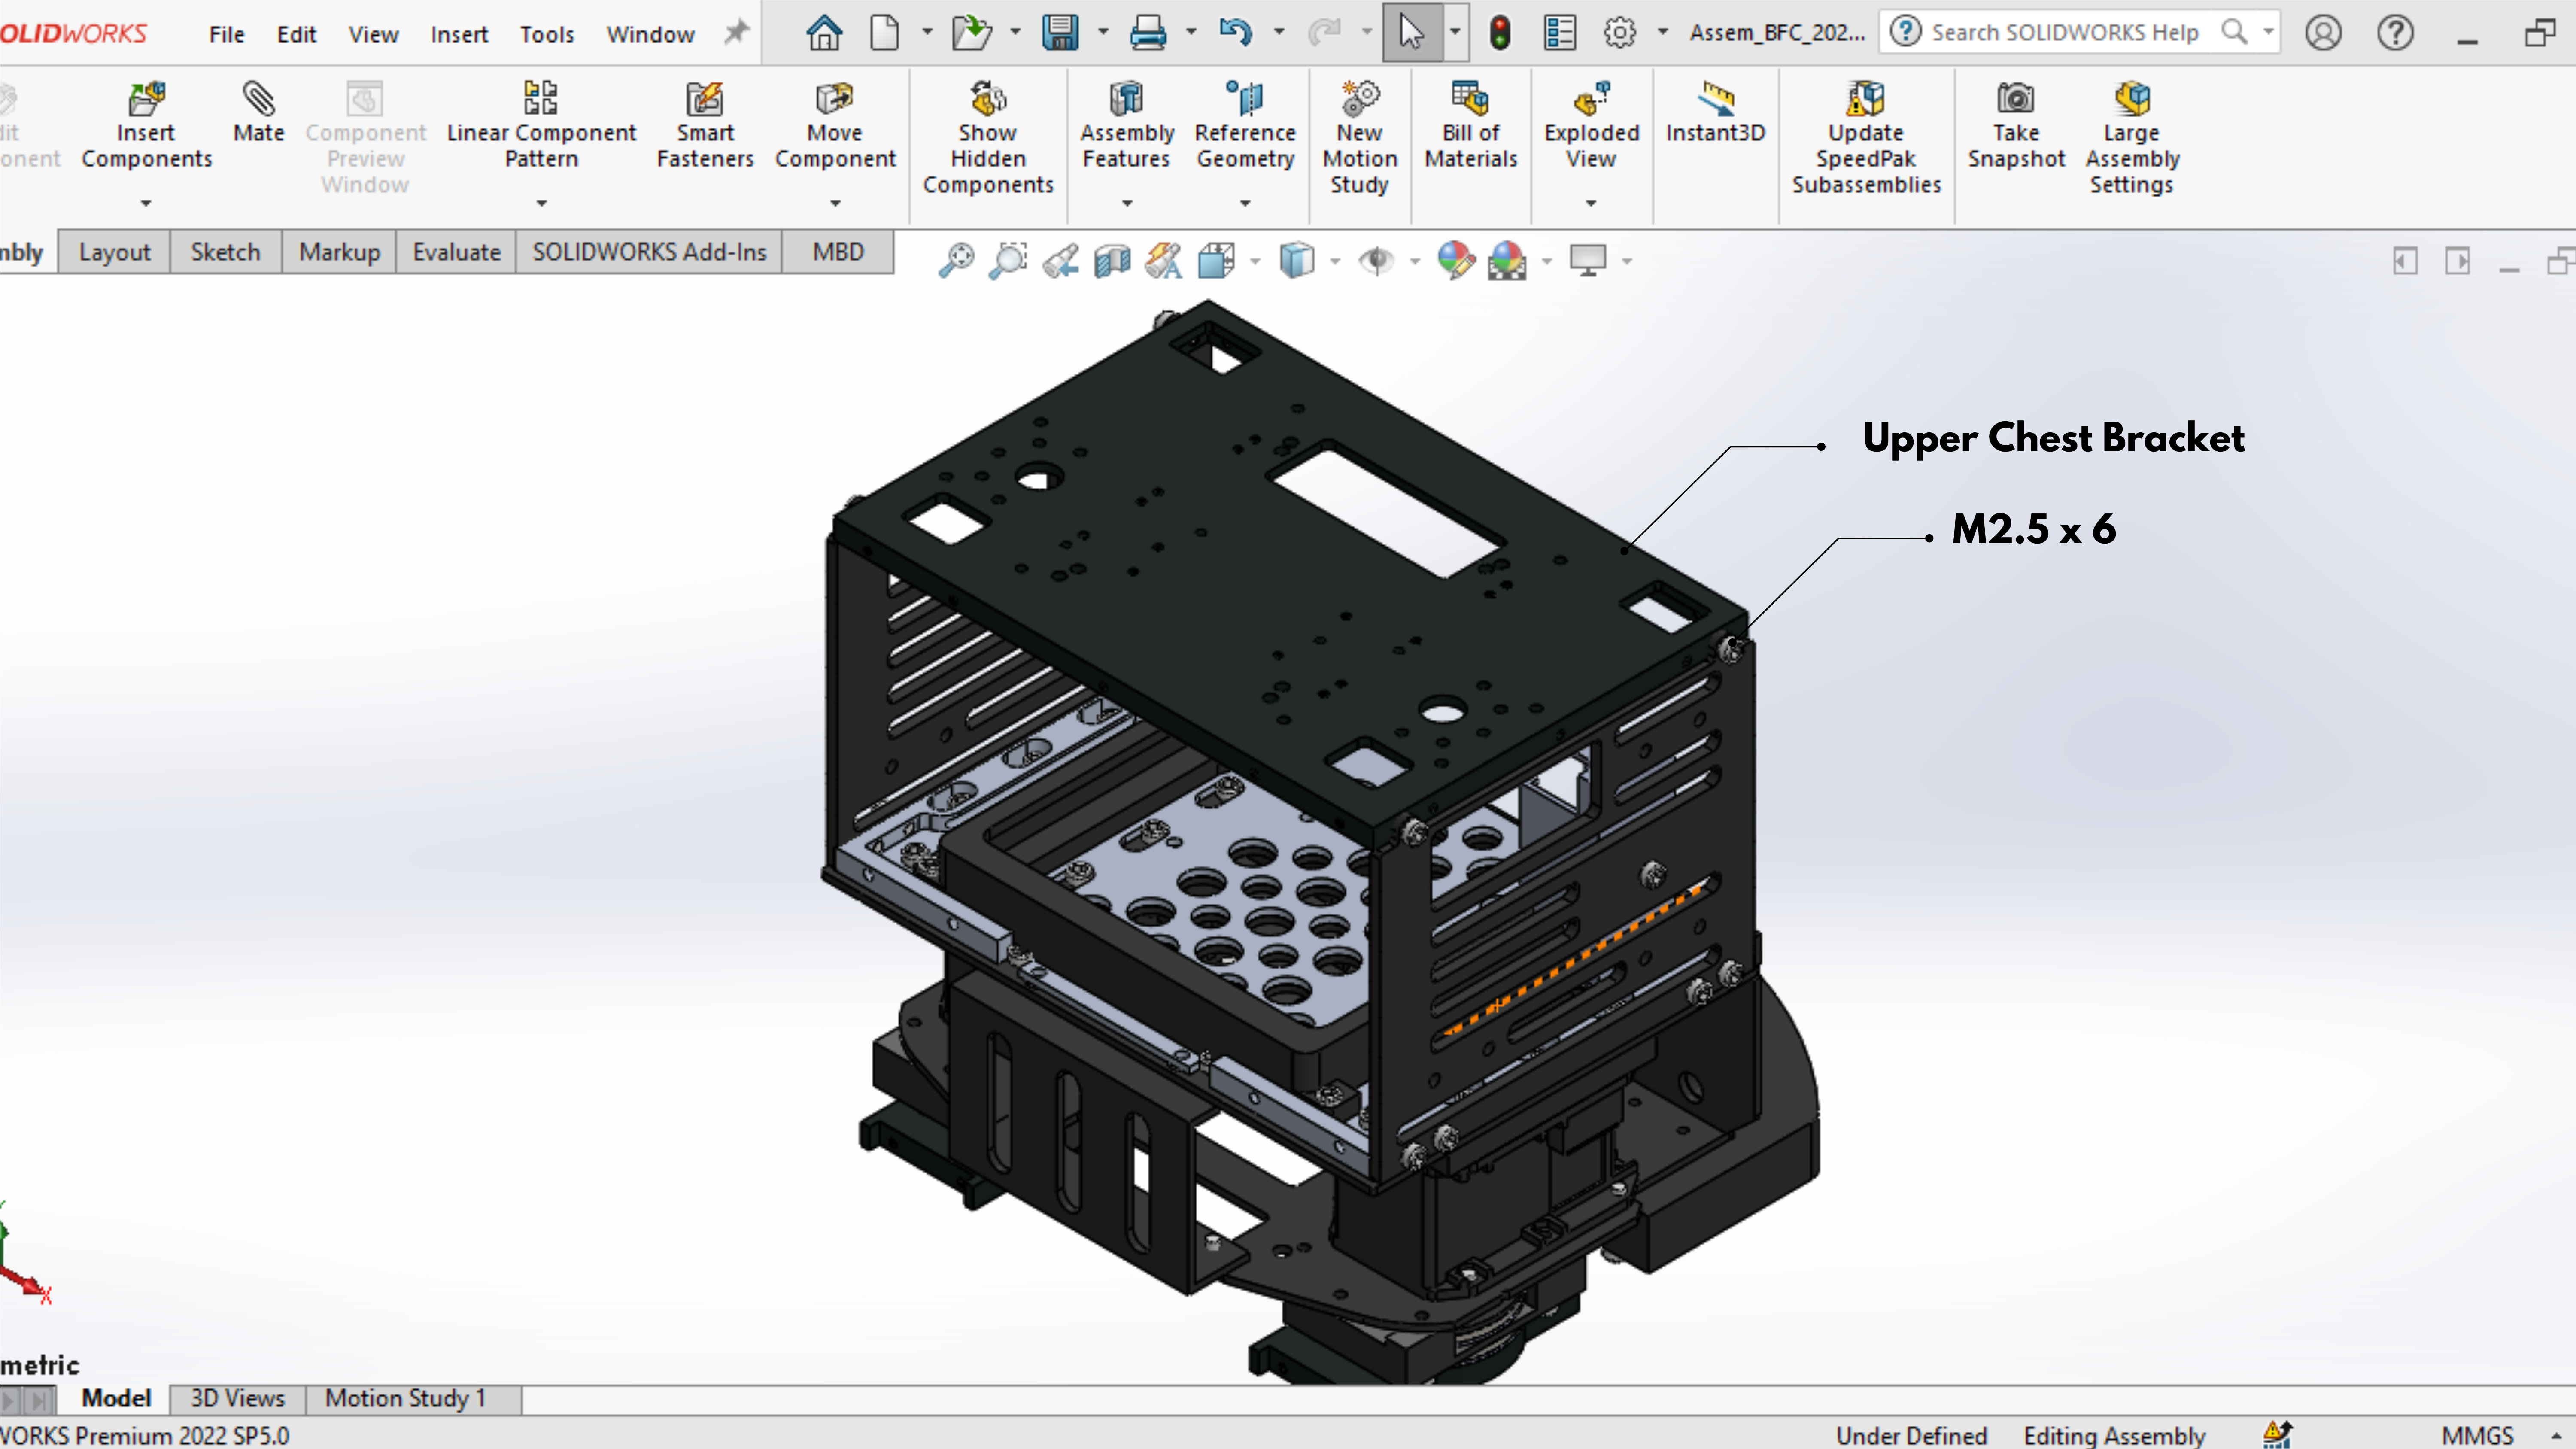Click the Home icon in the top toolbar
The width and height of the screenshot is (2576, 1449).
824,33
